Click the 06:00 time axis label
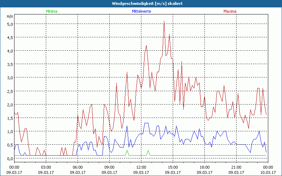 (78, 167)
